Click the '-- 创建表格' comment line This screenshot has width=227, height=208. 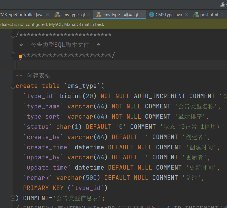tap(33, 76)
